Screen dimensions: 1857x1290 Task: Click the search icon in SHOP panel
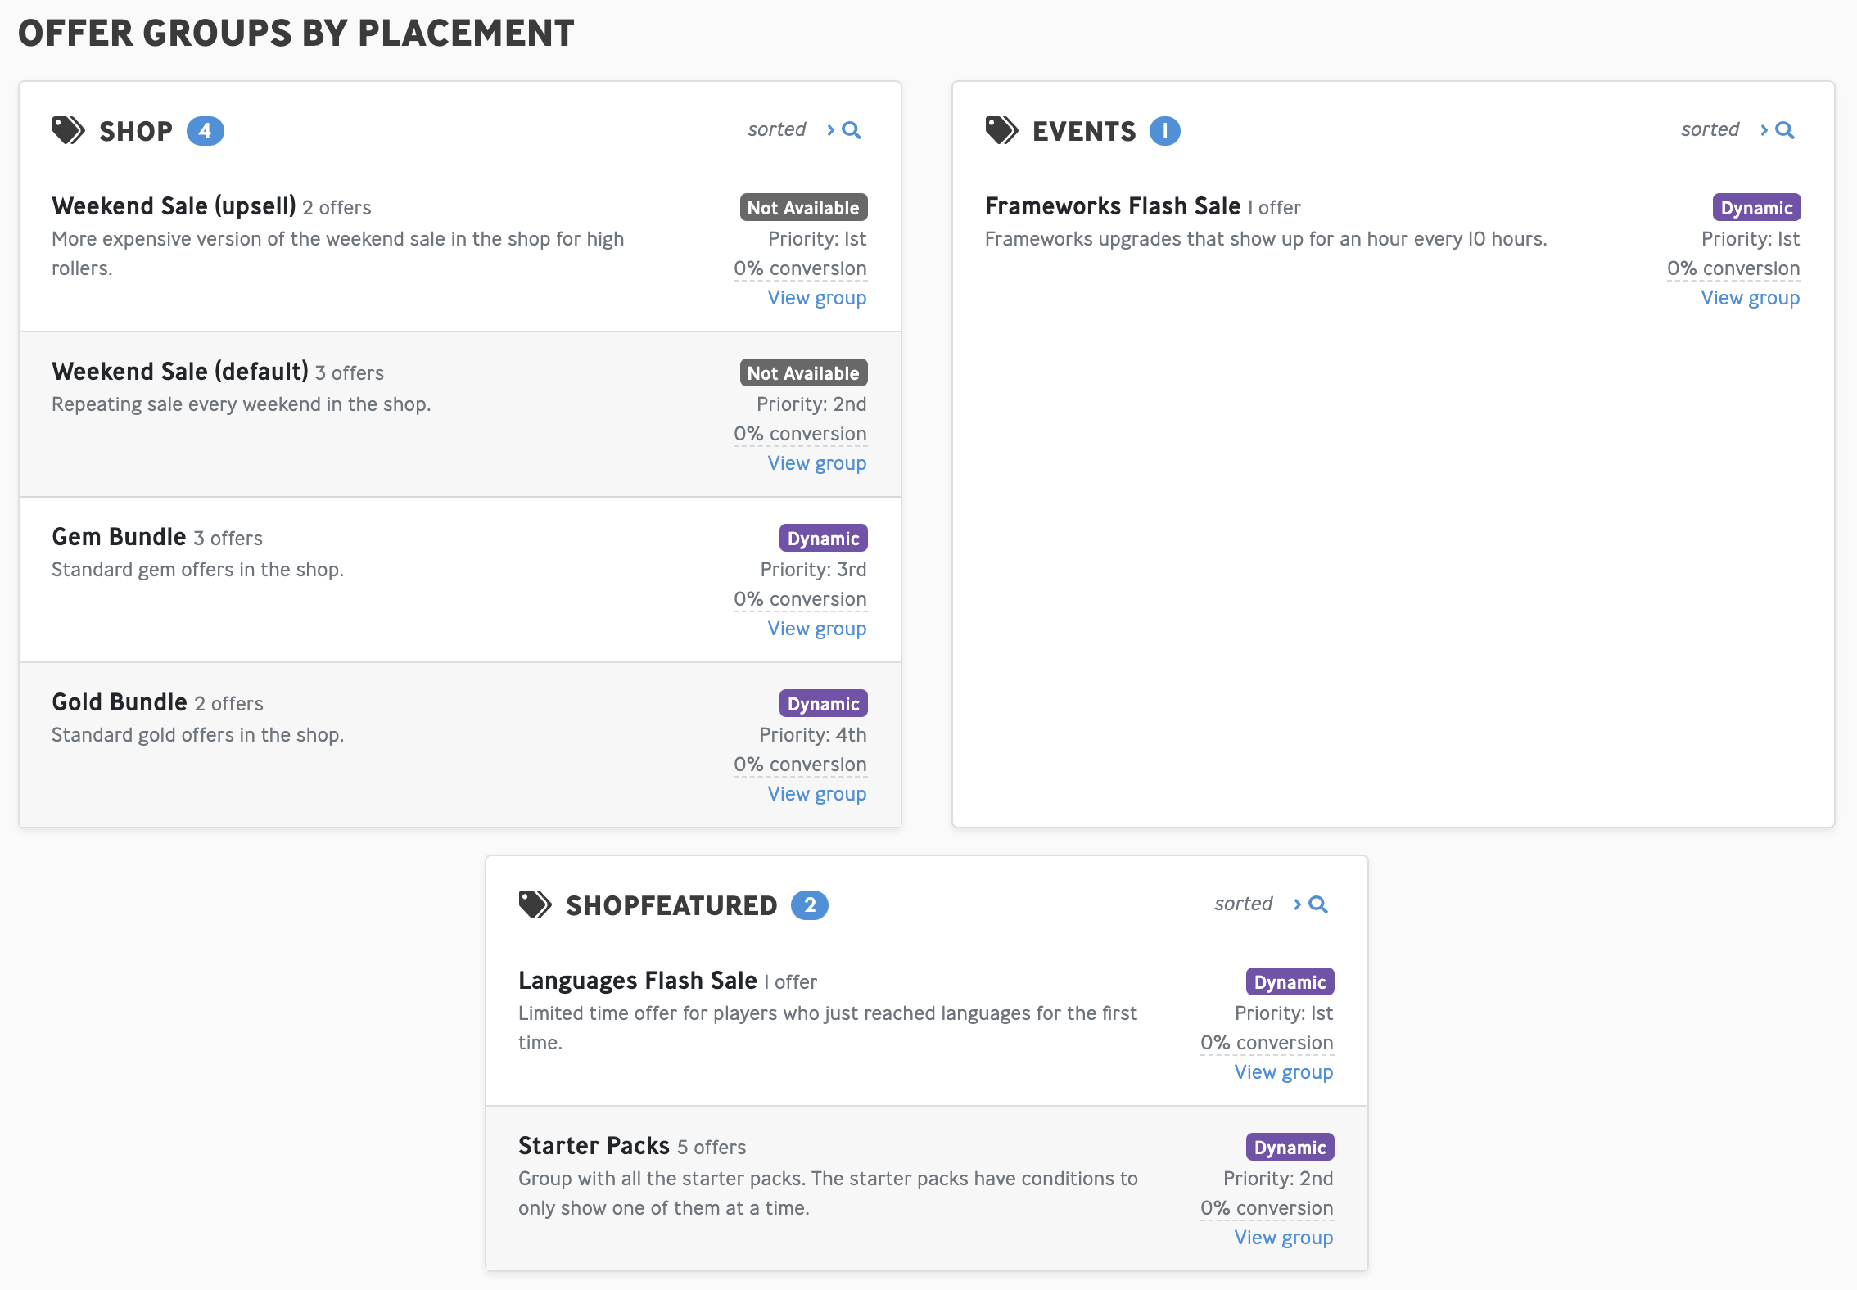click(x=852, y=130)
